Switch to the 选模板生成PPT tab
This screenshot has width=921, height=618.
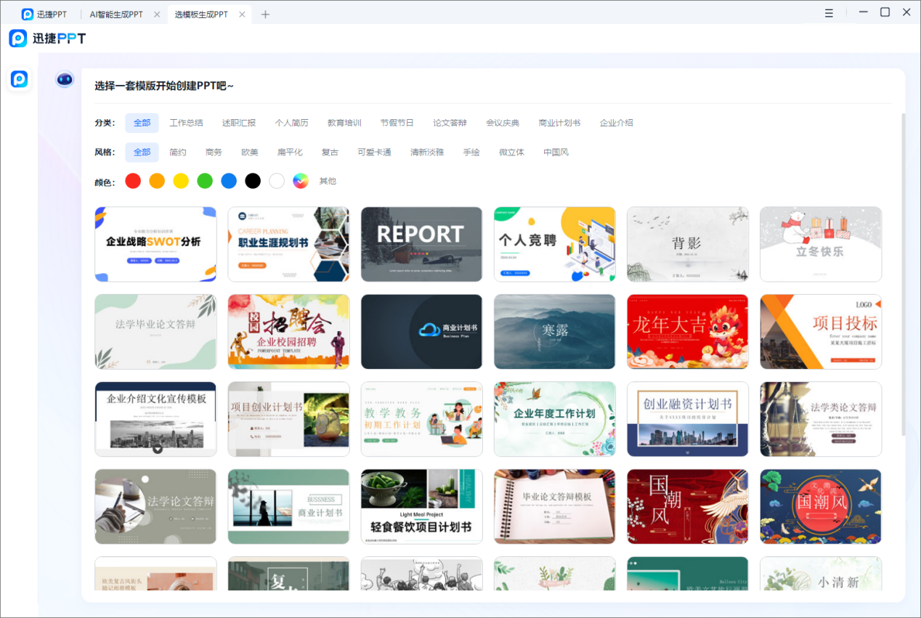coord(201,14)
